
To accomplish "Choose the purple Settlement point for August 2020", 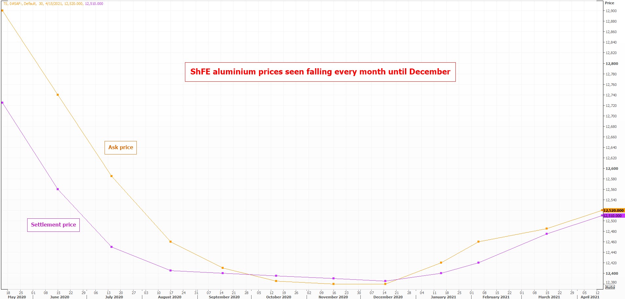I will click(x=171, y=270).
